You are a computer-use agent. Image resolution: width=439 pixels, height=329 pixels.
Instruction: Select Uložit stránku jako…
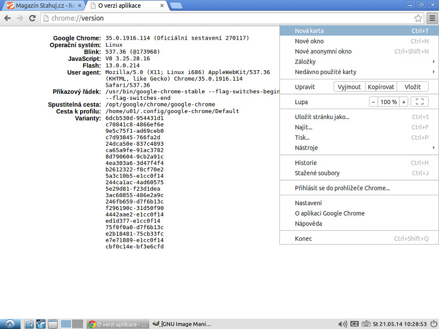click(359, 117)
